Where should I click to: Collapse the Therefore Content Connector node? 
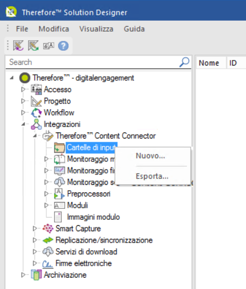pos(35,136)
